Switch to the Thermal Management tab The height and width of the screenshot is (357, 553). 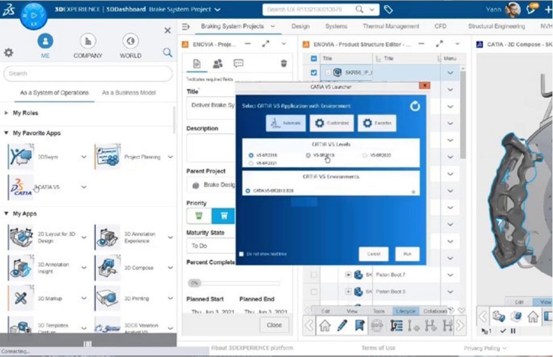390,26
